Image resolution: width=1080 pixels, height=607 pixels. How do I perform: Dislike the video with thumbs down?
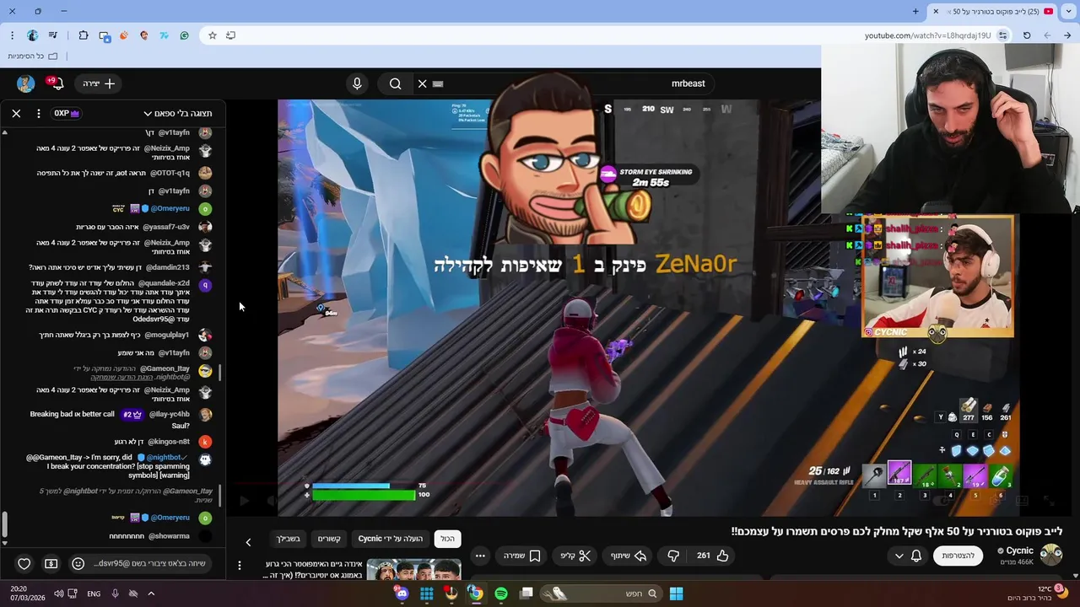pyautogui.click(x=673, y=556)
